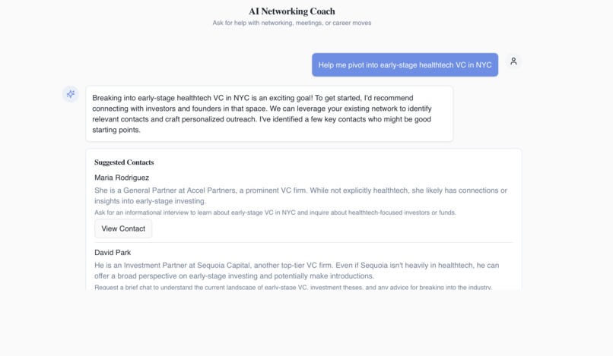Select the user message bubble about healthtech VC
This screenshot has width=613, height=356.
click(405, 65)
